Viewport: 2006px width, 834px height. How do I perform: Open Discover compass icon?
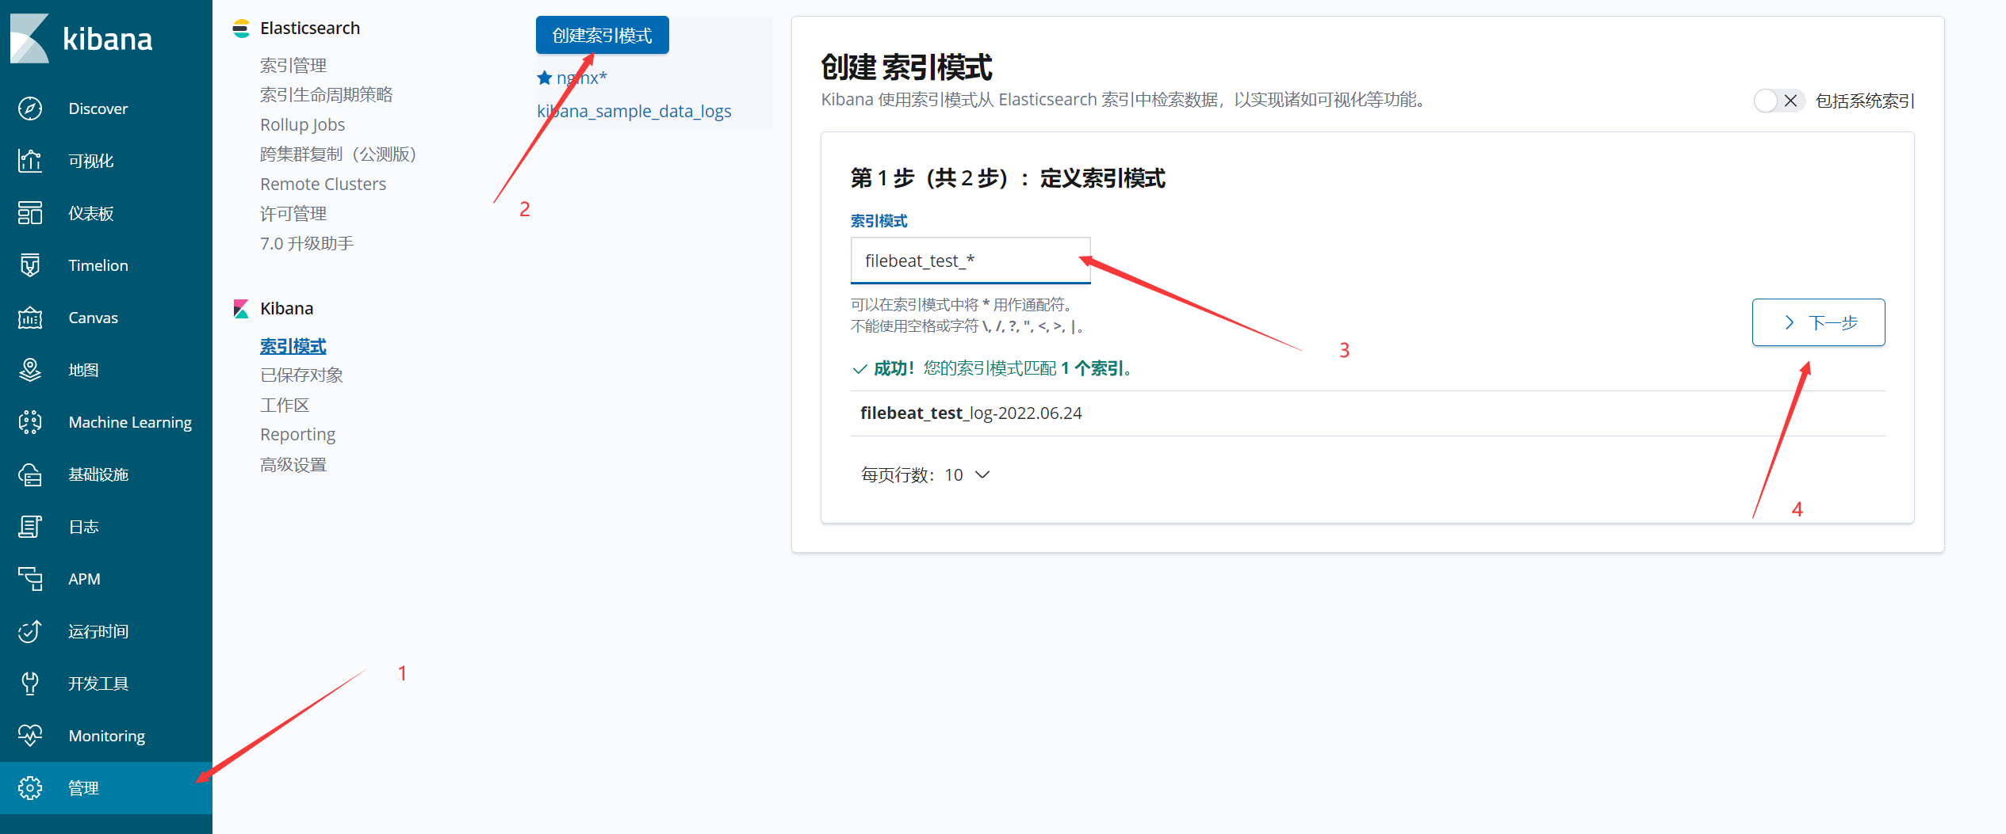(30, 109)
